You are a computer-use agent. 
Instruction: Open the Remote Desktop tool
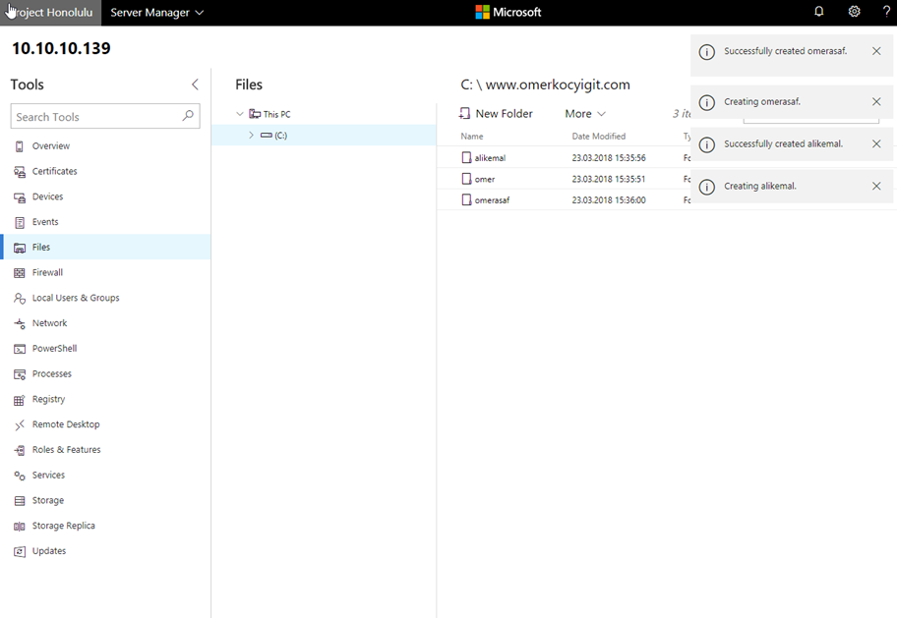click(x=105, y=424)
